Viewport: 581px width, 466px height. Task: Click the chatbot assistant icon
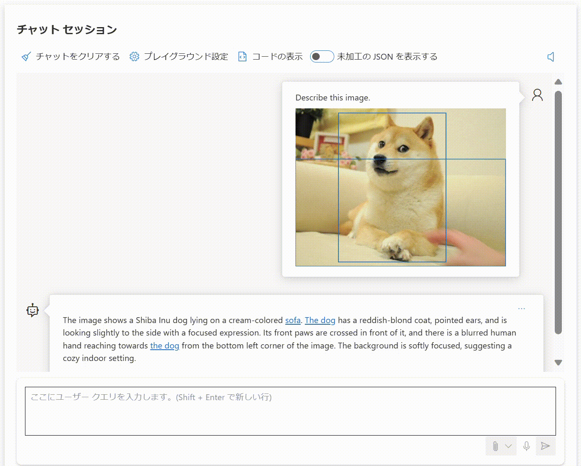click(x=33, y=310)
